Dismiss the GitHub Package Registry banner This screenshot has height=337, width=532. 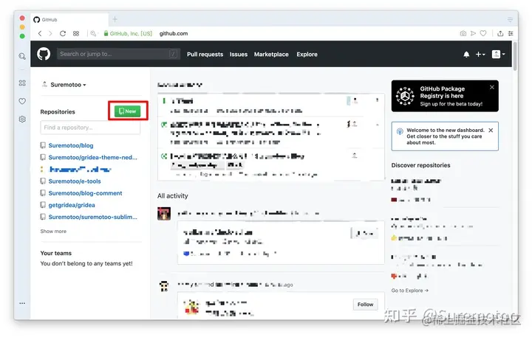(x=492, y=87)
